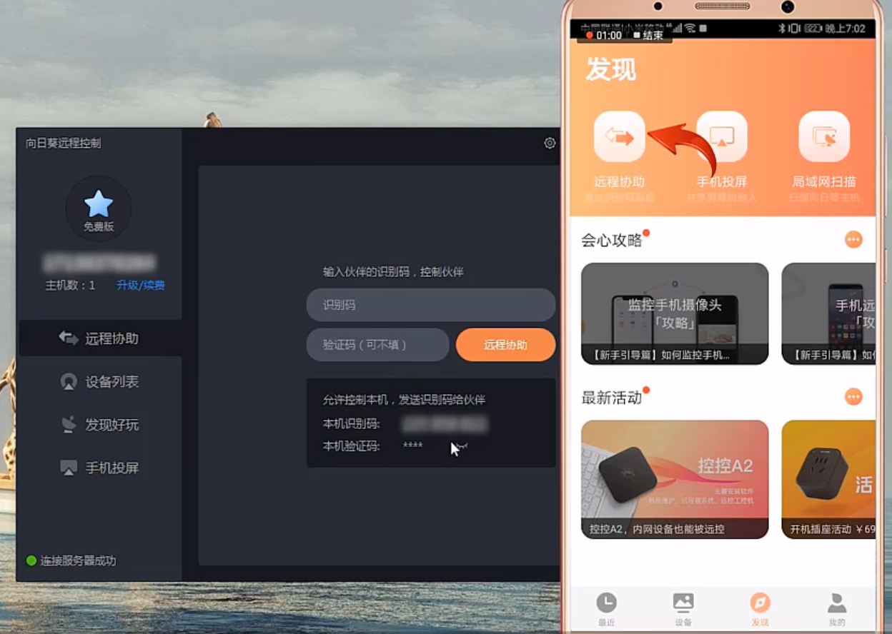Click the 验证码 optional input field
892x634 pixels.
pyautogui.click(x=377, y=345)
